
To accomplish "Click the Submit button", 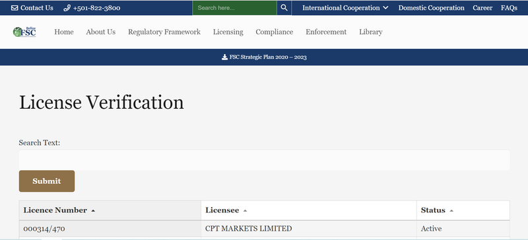I will coord(47,181).
